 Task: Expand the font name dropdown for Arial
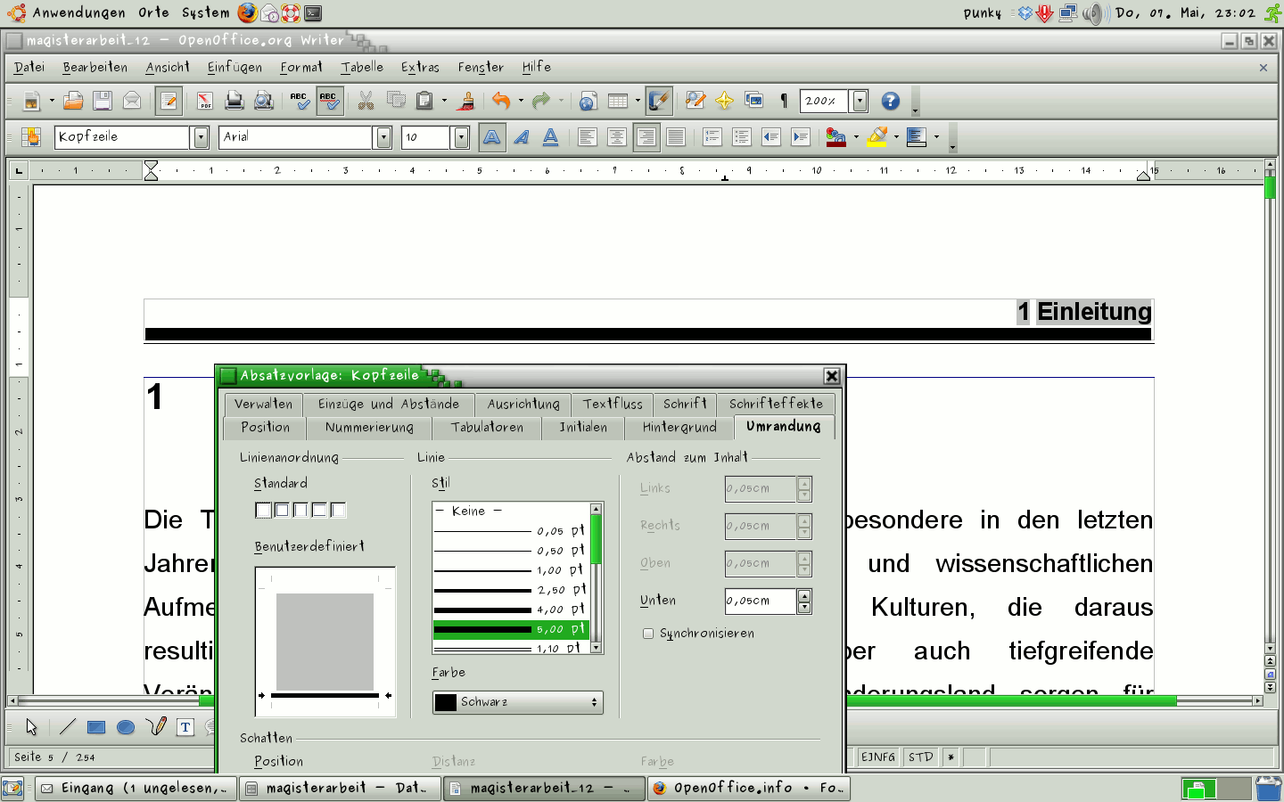tap(383, 137)
